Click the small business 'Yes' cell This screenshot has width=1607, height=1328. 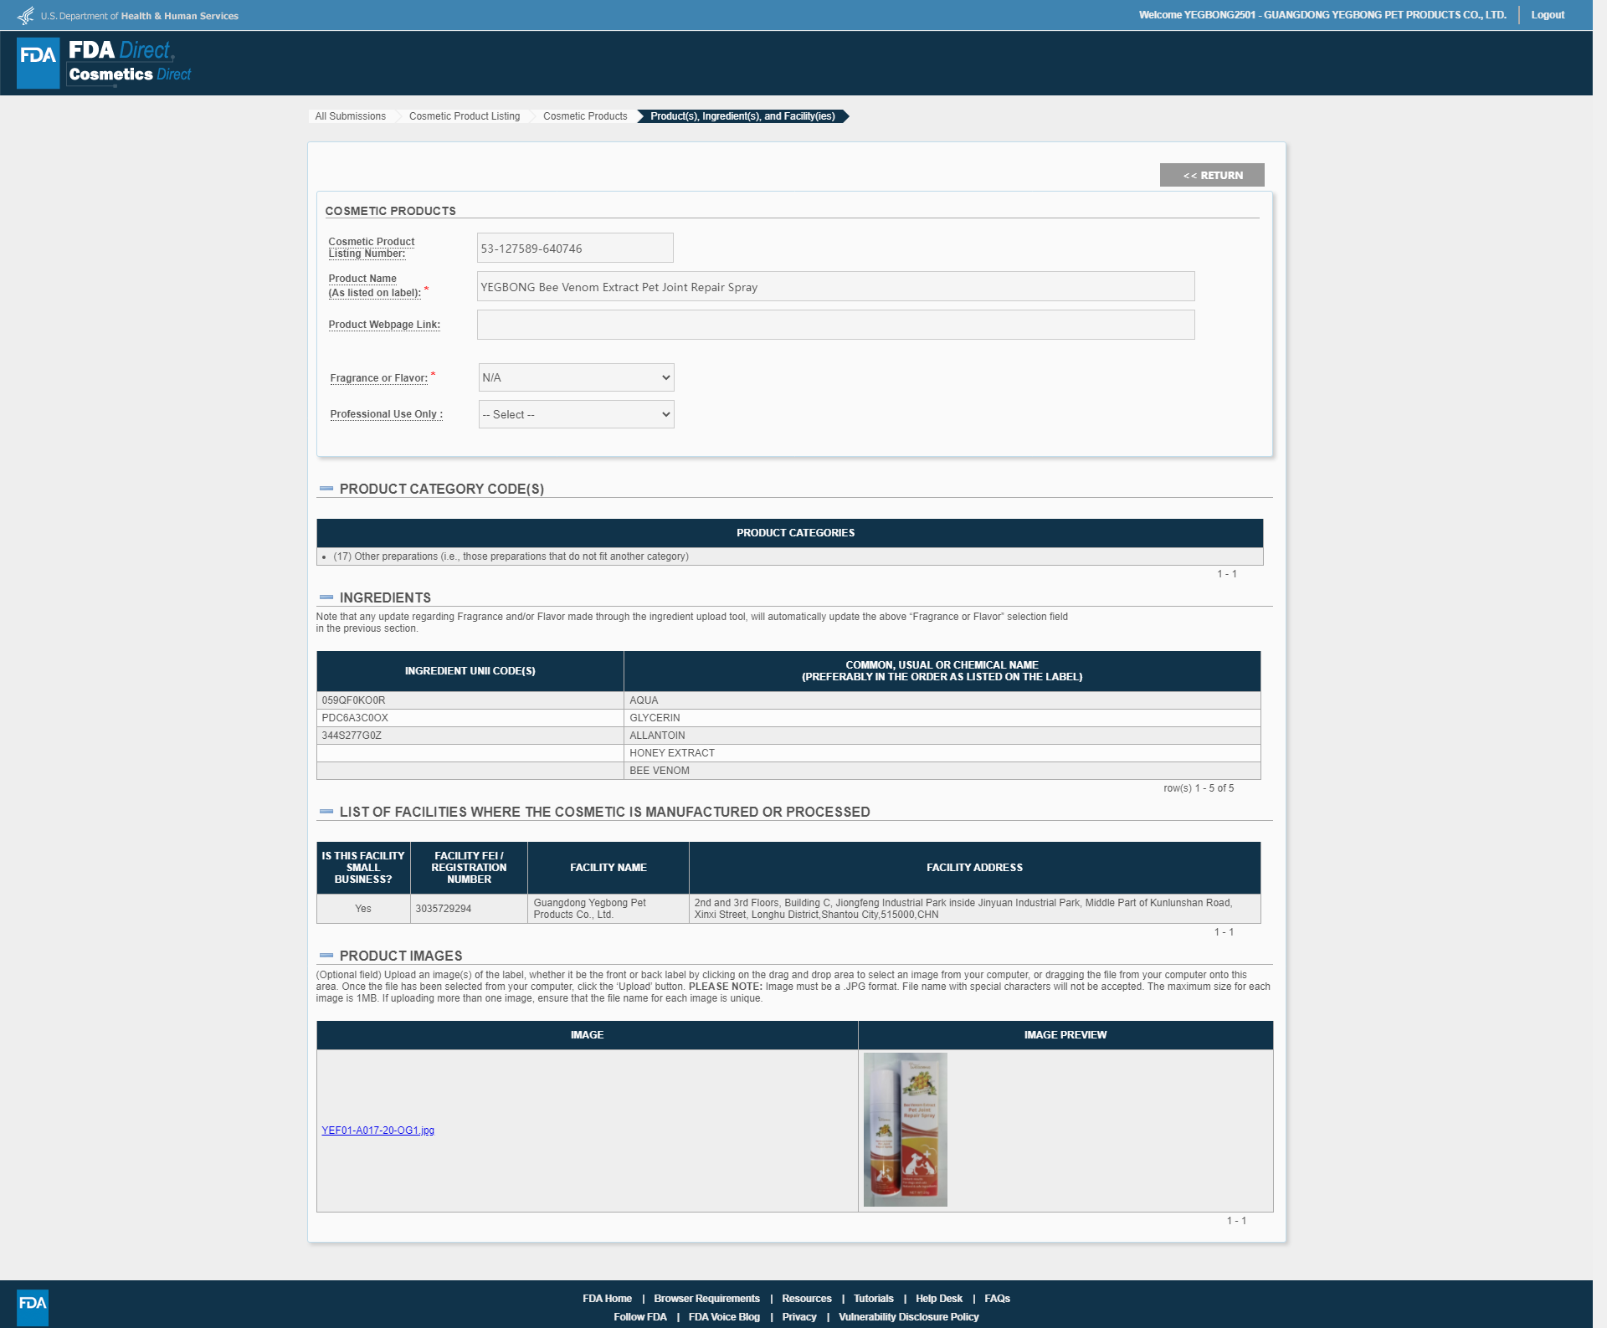pyautogui.click(x=363, y=909)
